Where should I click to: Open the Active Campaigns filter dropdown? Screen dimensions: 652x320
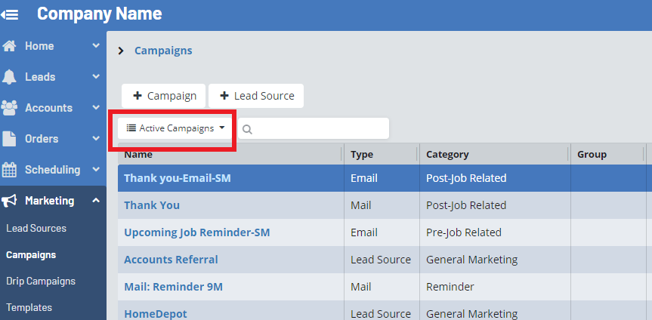[x=175, y=128]
